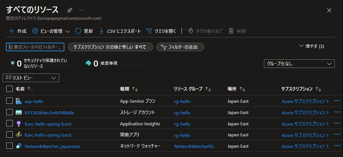
Task: Open the ellipsis menu for NetworkWatcher_japaneast row
Action: [337, 145]
